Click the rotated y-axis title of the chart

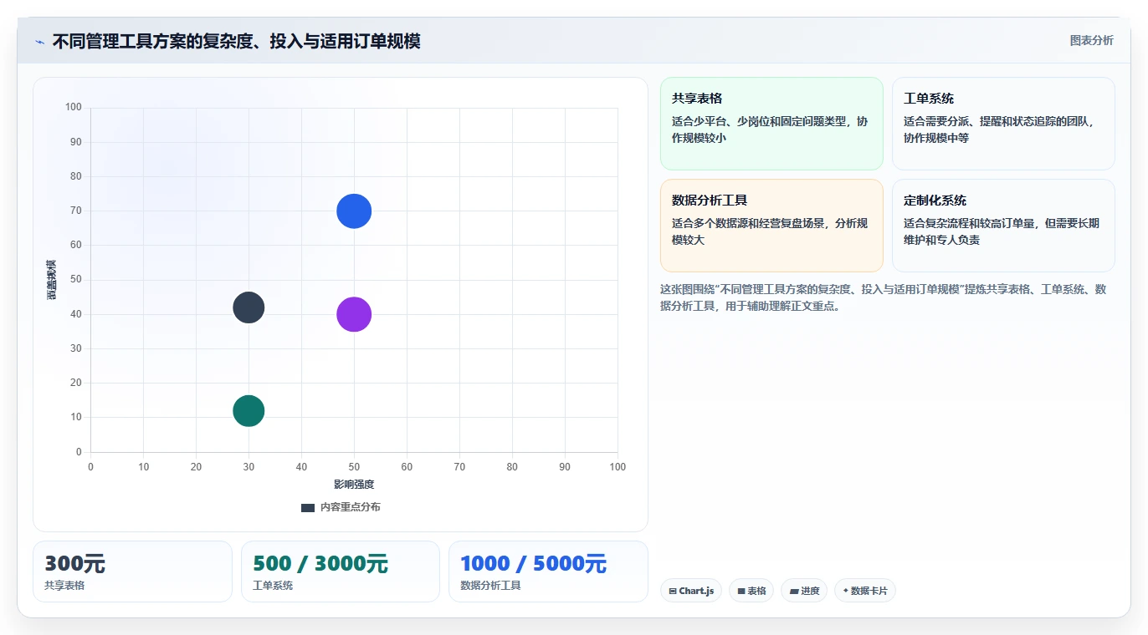pos(52,280)
